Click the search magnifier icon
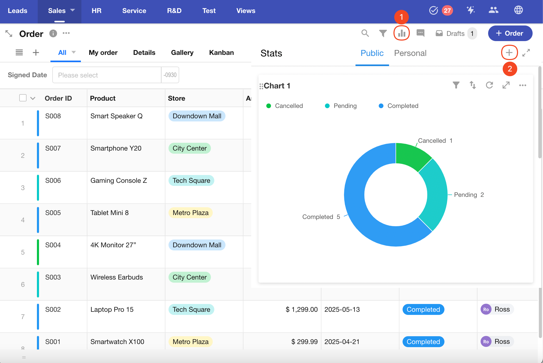The height and width of the screenshot is (363, 543). 365,33
